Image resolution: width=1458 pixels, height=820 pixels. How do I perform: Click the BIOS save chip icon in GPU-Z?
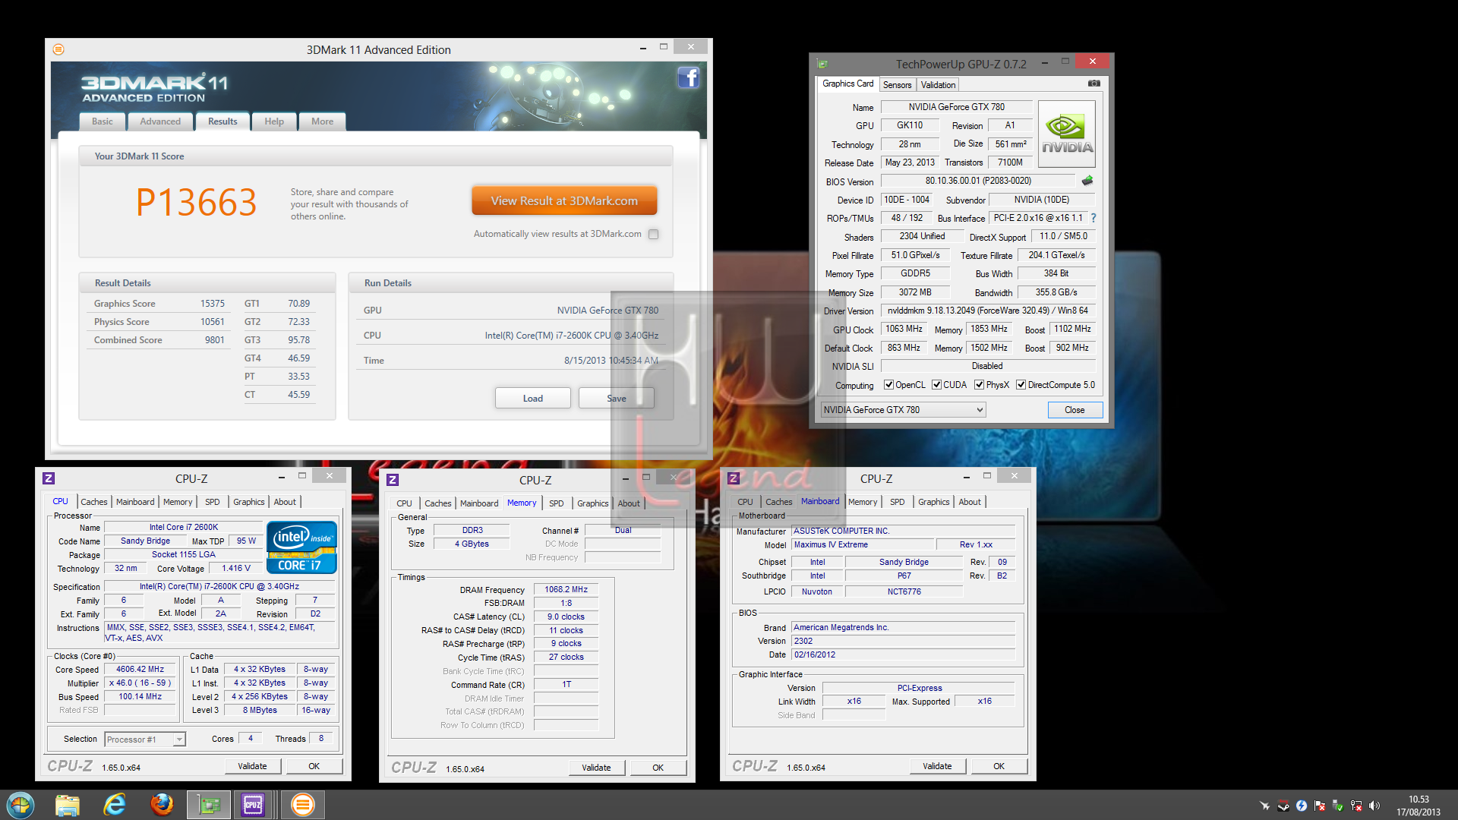[x=1087, y=181]
